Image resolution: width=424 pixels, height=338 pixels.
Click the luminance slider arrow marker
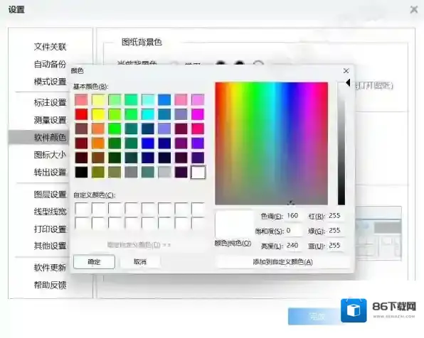[x=348, y=83]
